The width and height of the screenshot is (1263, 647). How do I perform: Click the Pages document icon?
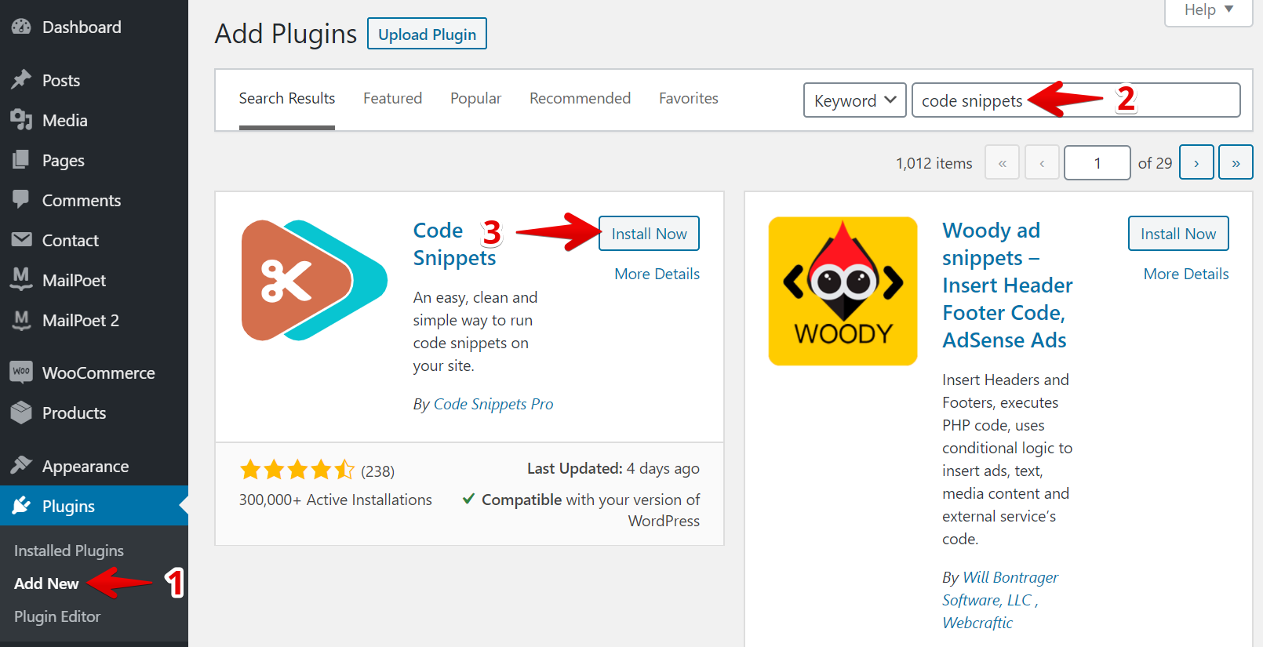[x=21, y=160]
